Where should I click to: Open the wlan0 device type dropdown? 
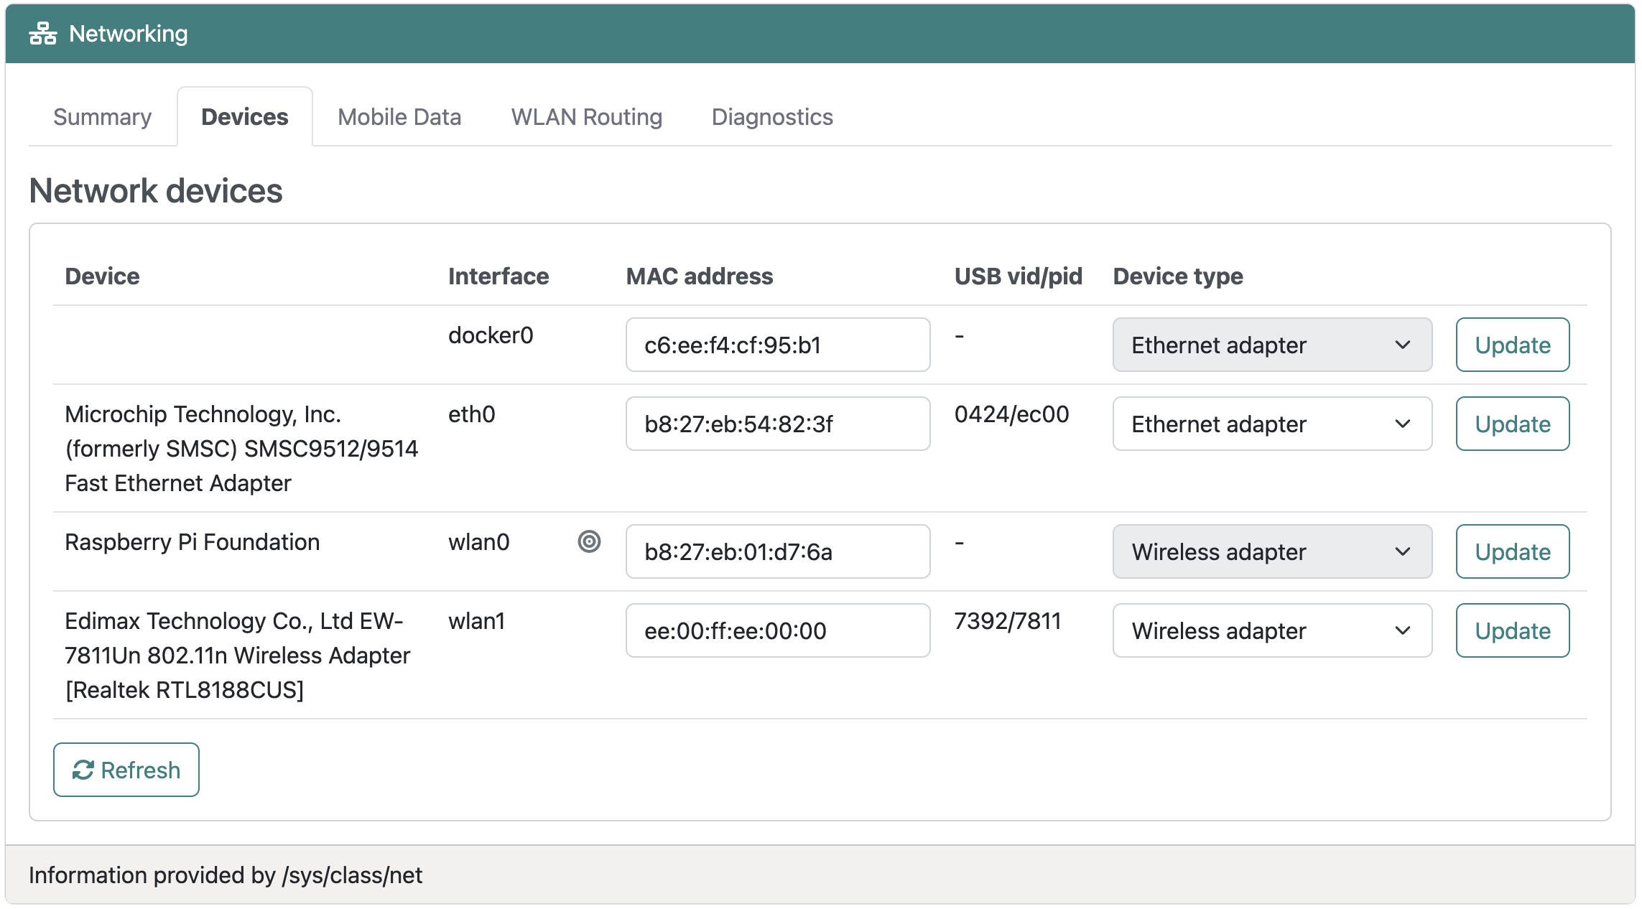point(1272,551)
